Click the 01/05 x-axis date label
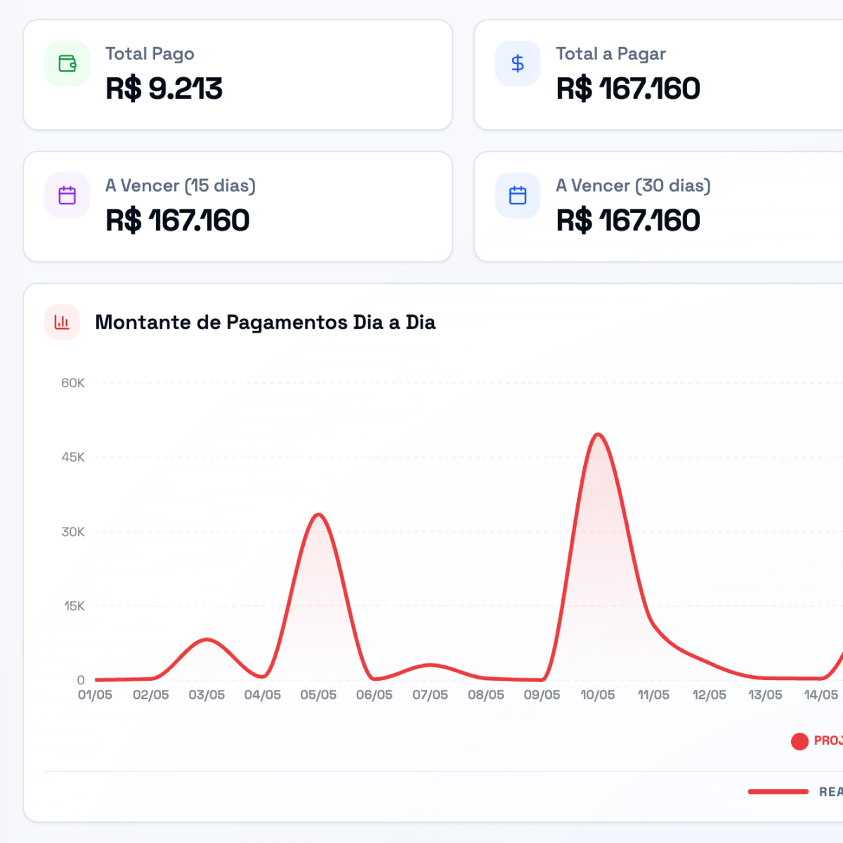Viewport: 843px width, 843px height. (x=95, y=695)
